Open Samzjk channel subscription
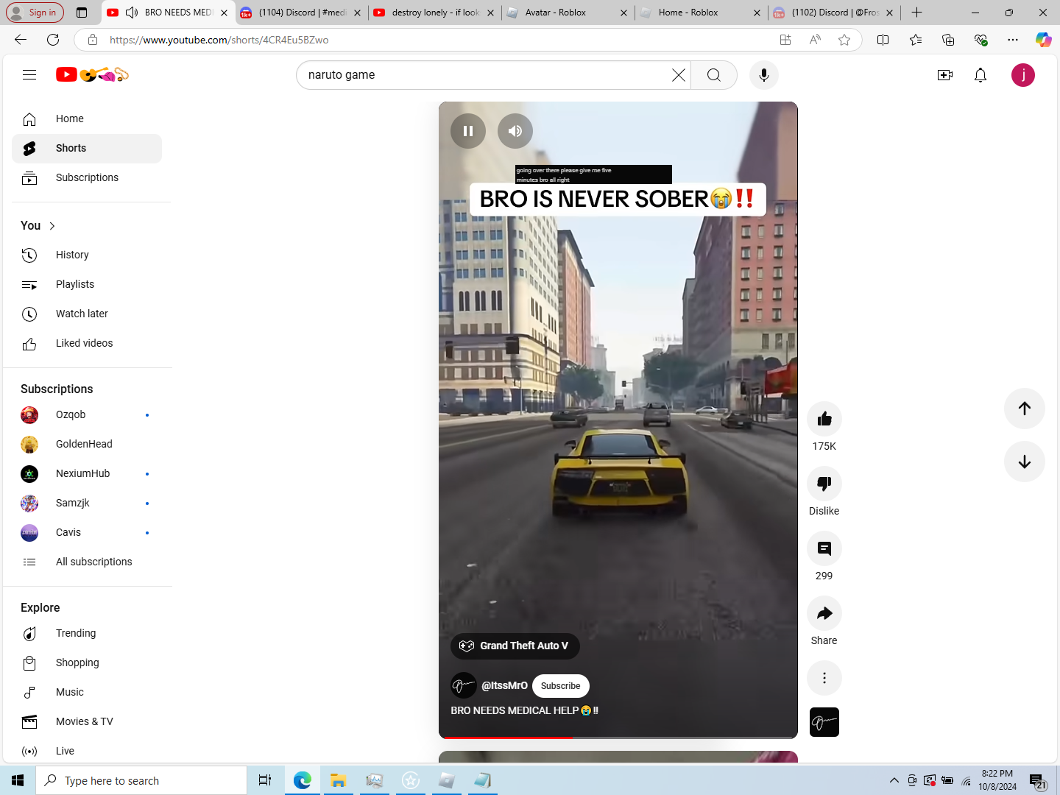 point(87,503)
